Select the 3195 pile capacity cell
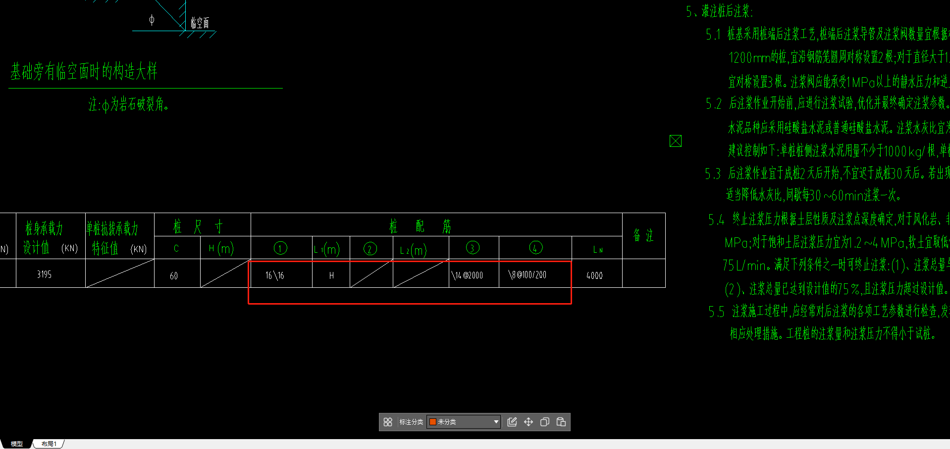This screenshot has width=950, height=449. (44, 274)
